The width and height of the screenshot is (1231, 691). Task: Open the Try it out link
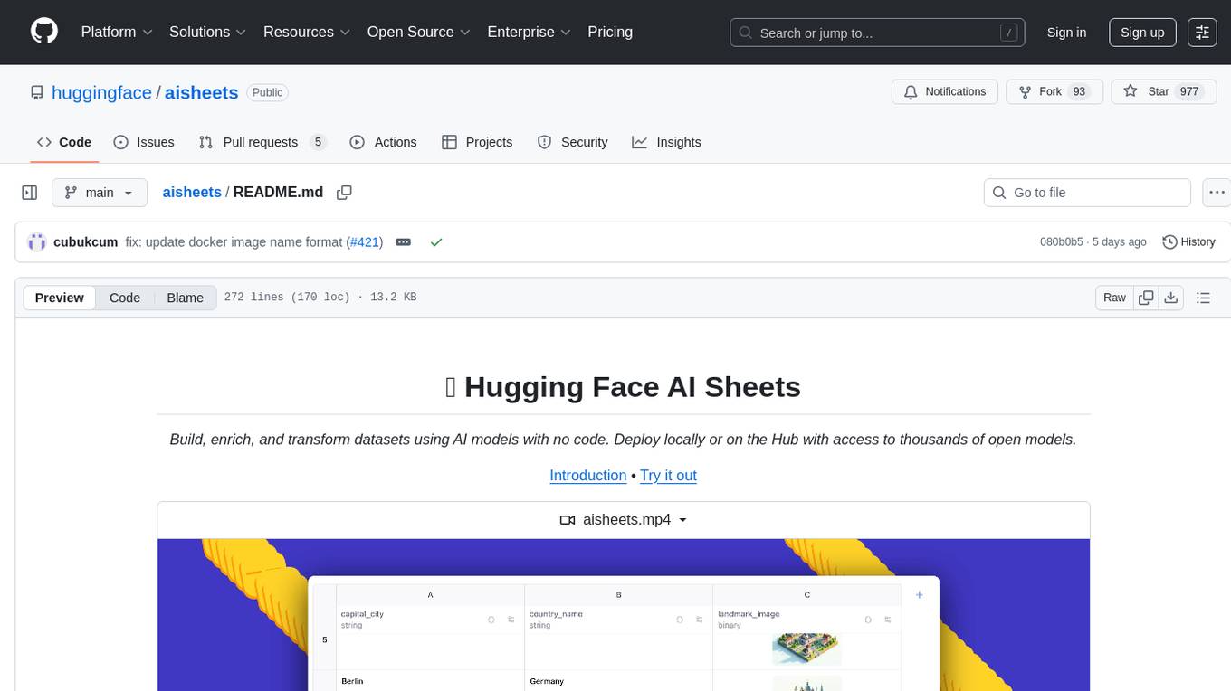(x=668, y=475)
